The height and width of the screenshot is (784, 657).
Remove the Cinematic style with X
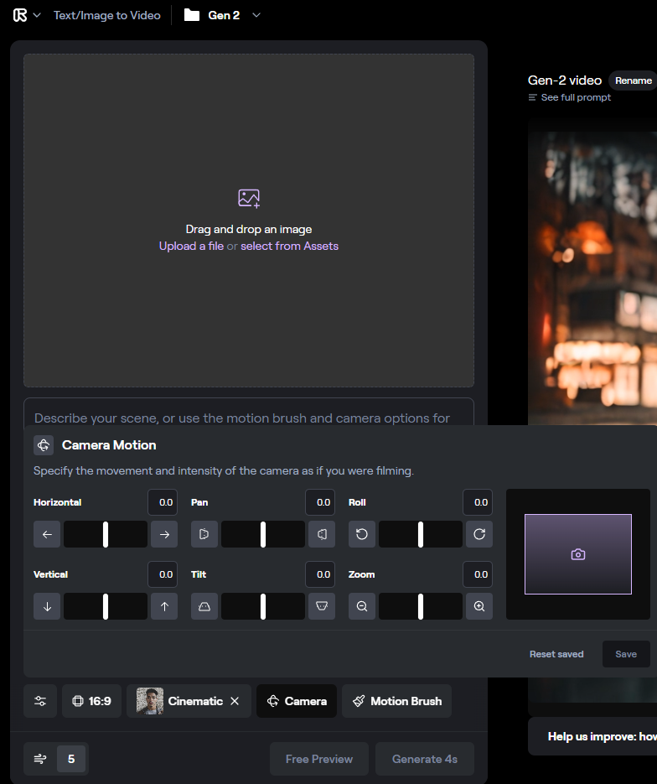click(x=235, y=701)
